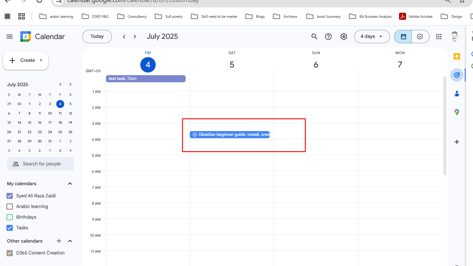Open the 4 days view dropdown

372,36
